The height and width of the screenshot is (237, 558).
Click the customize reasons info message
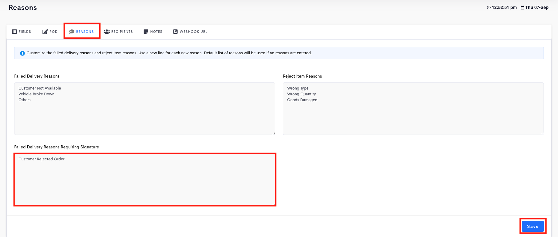click(169, 53)
